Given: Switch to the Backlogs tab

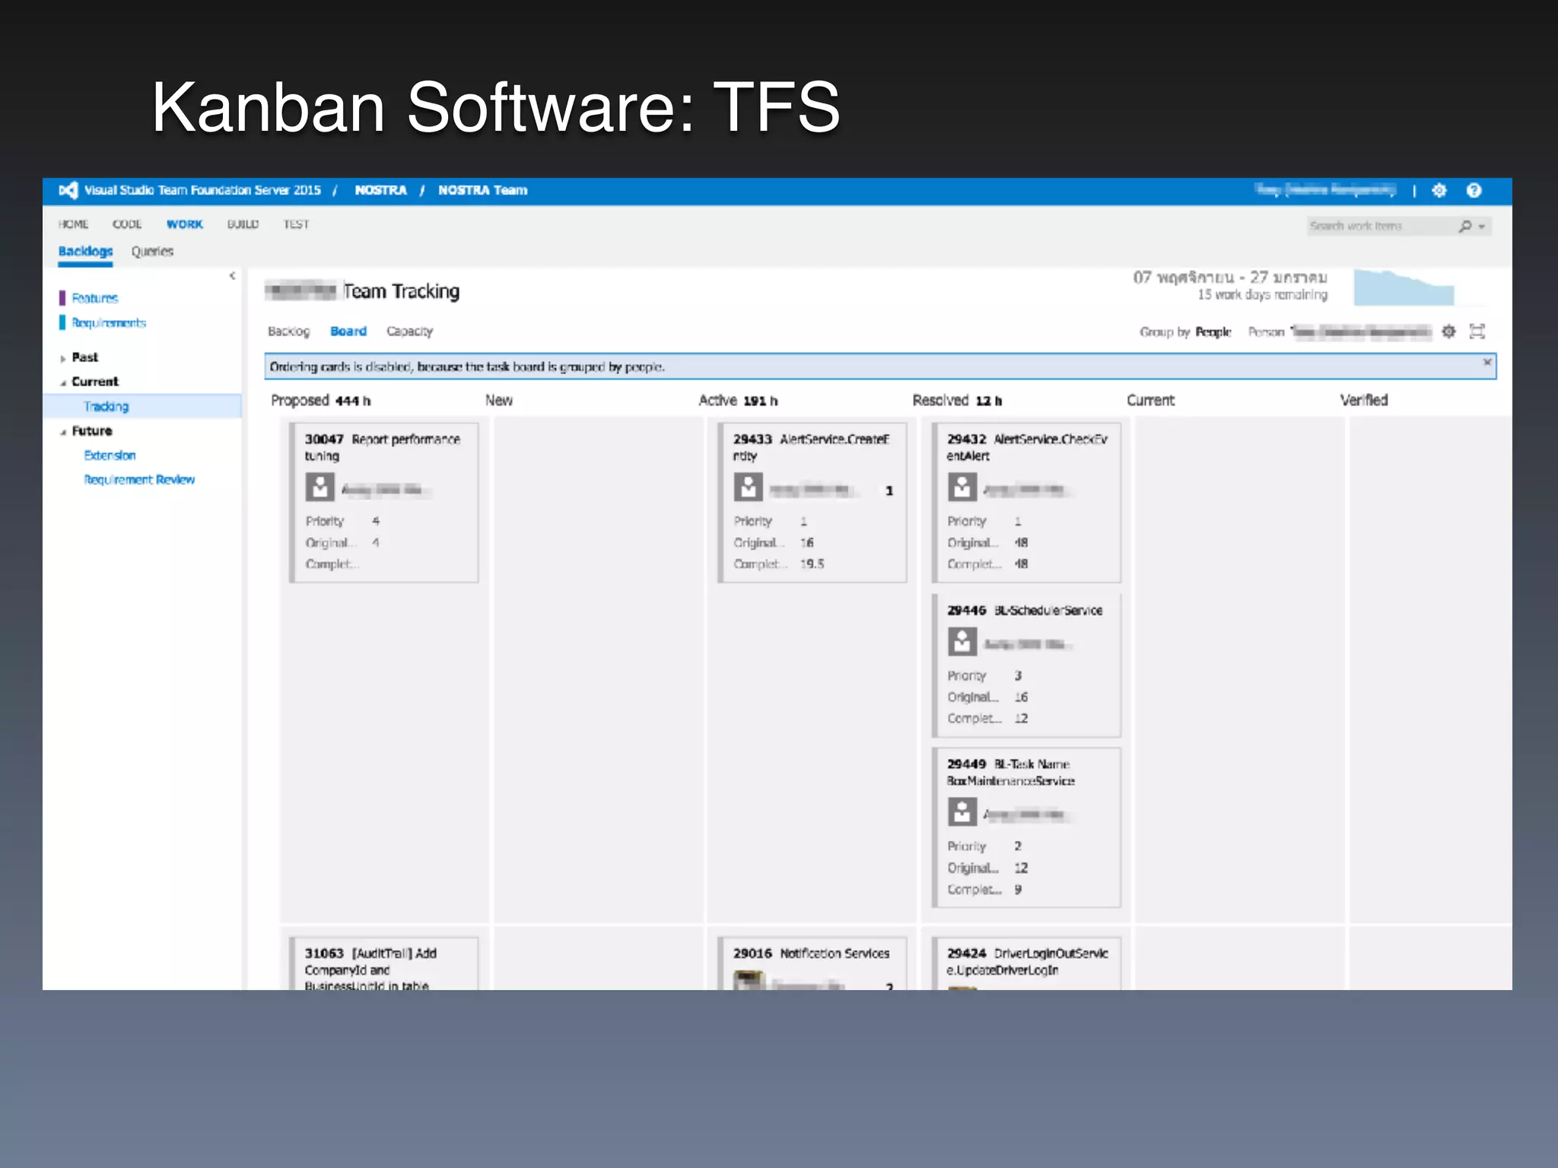Looking at the screenshot, I should pos(85,252).
